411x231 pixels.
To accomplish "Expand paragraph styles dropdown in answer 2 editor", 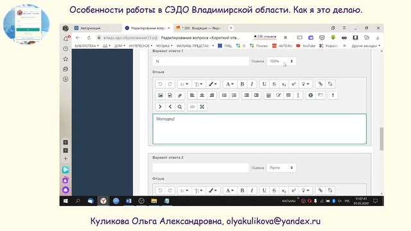I will pos(184,191).
